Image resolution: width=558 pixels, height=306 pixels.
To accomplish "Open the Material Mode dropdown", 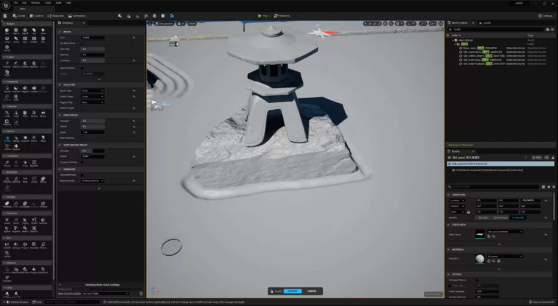I will point(92,181).
